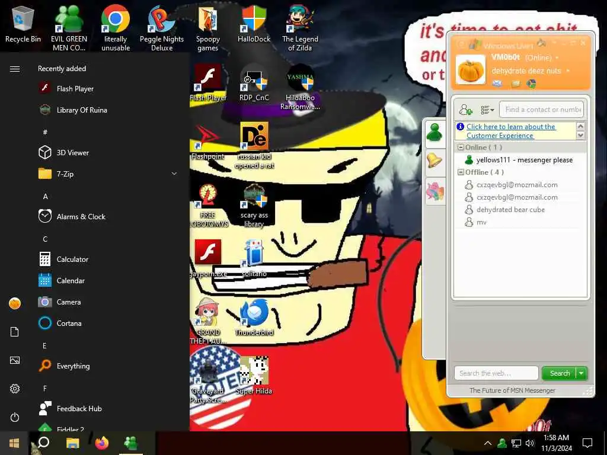Open the personal message dropdown arrow
607x455 pixels.
[x=568, y=71]
